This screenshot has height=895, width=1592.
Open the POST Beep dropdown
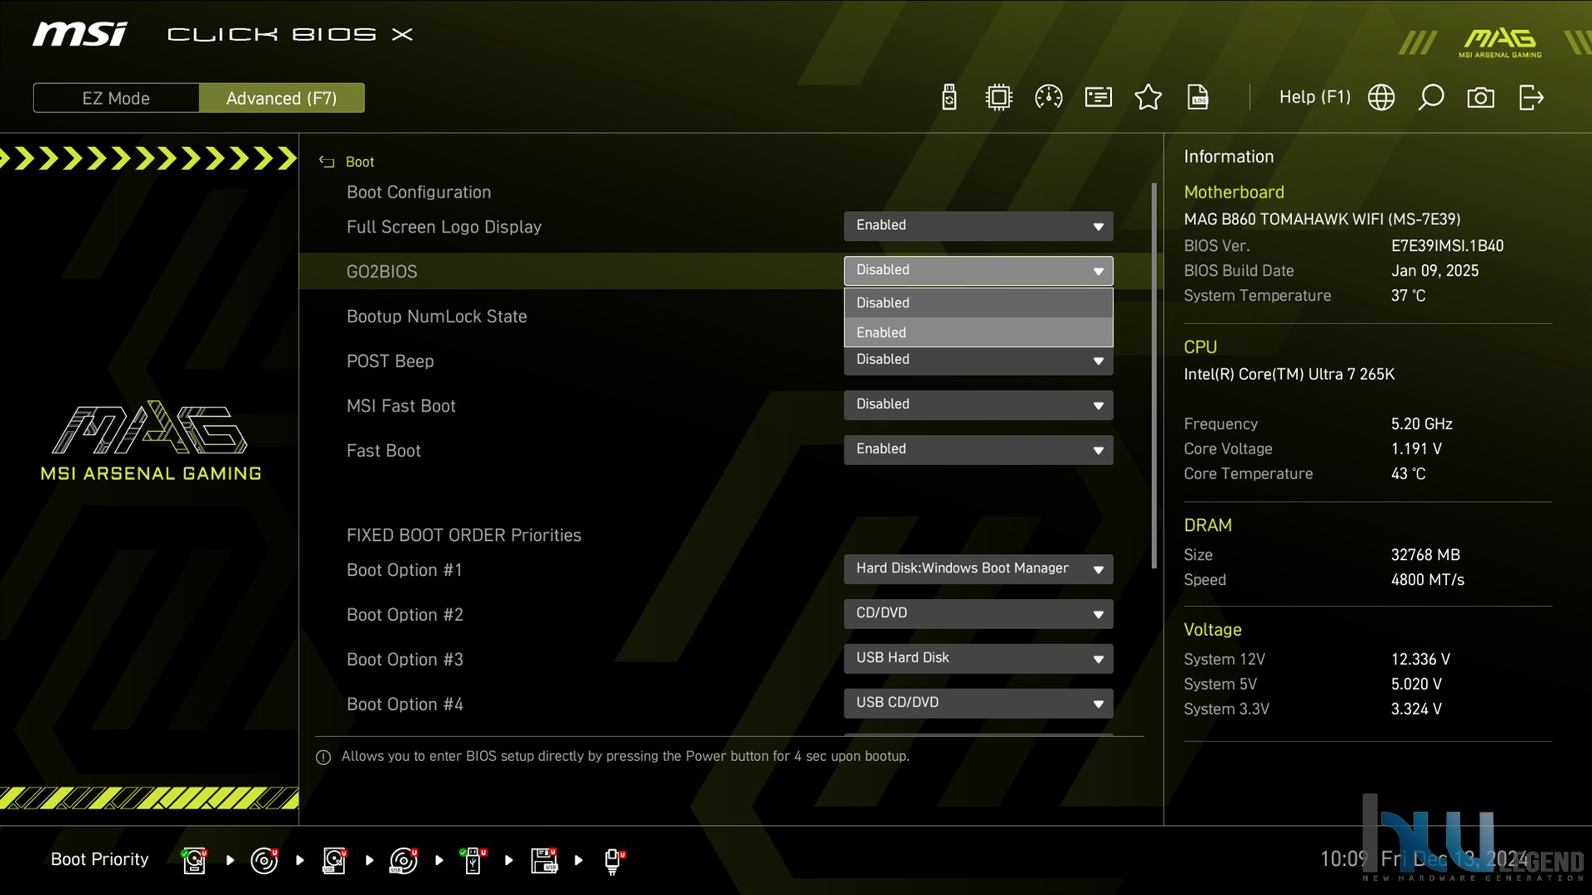coord(978,361)
